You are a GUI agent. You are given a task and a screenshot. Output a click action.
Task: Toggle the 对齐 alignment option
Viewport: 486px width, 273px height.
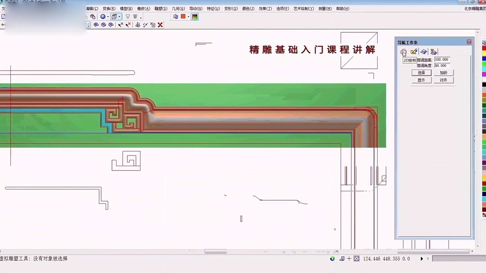click(x=444, y=80)
